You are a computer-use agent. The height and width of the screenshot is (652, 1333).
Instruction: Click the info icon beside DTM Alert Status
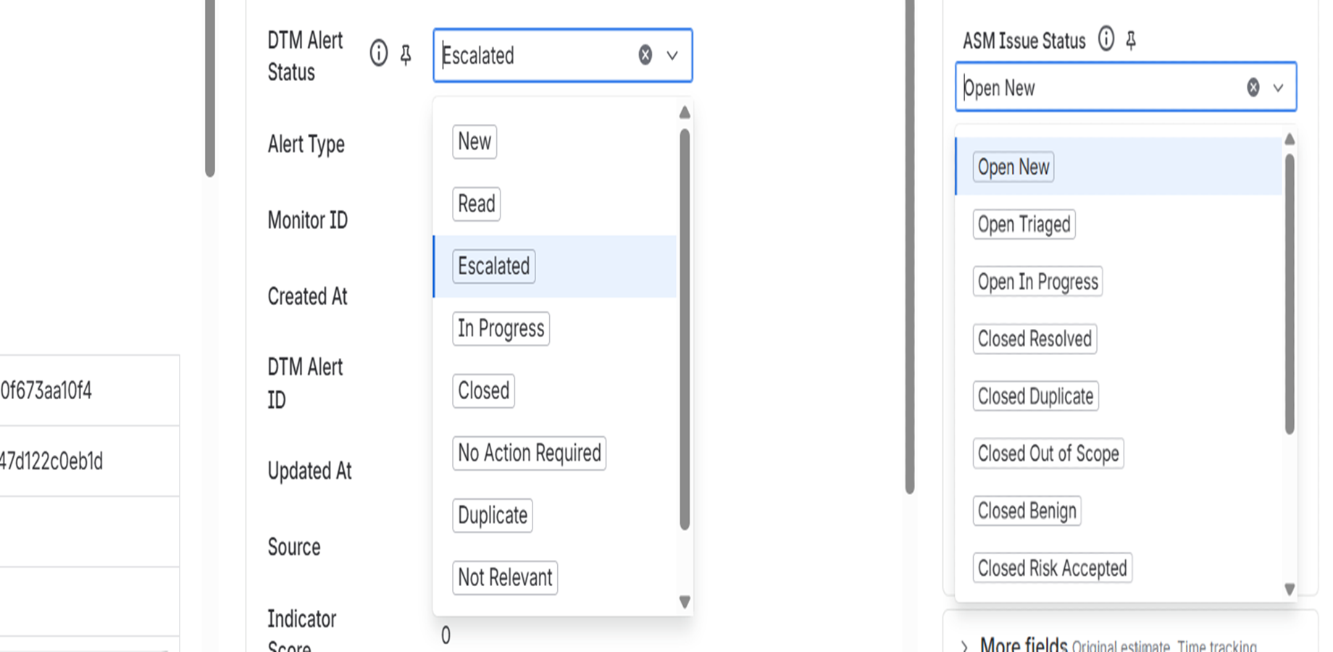point(378,54)
